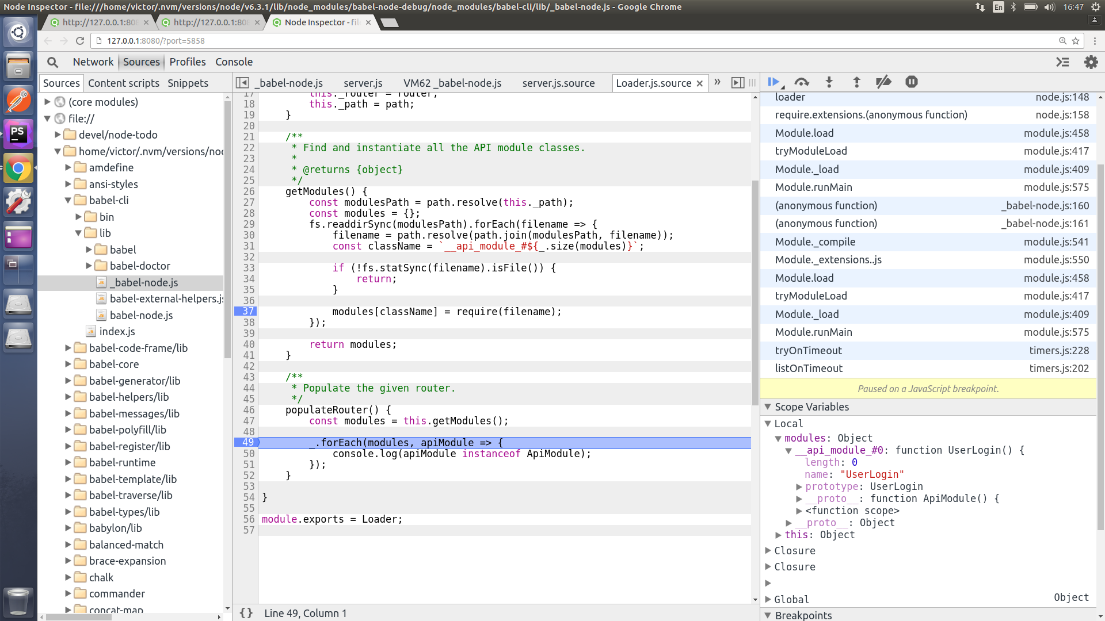Select the _babel-node.js:160 anonymous function frame
The image size is (1105, 621).
click(928, 205)
